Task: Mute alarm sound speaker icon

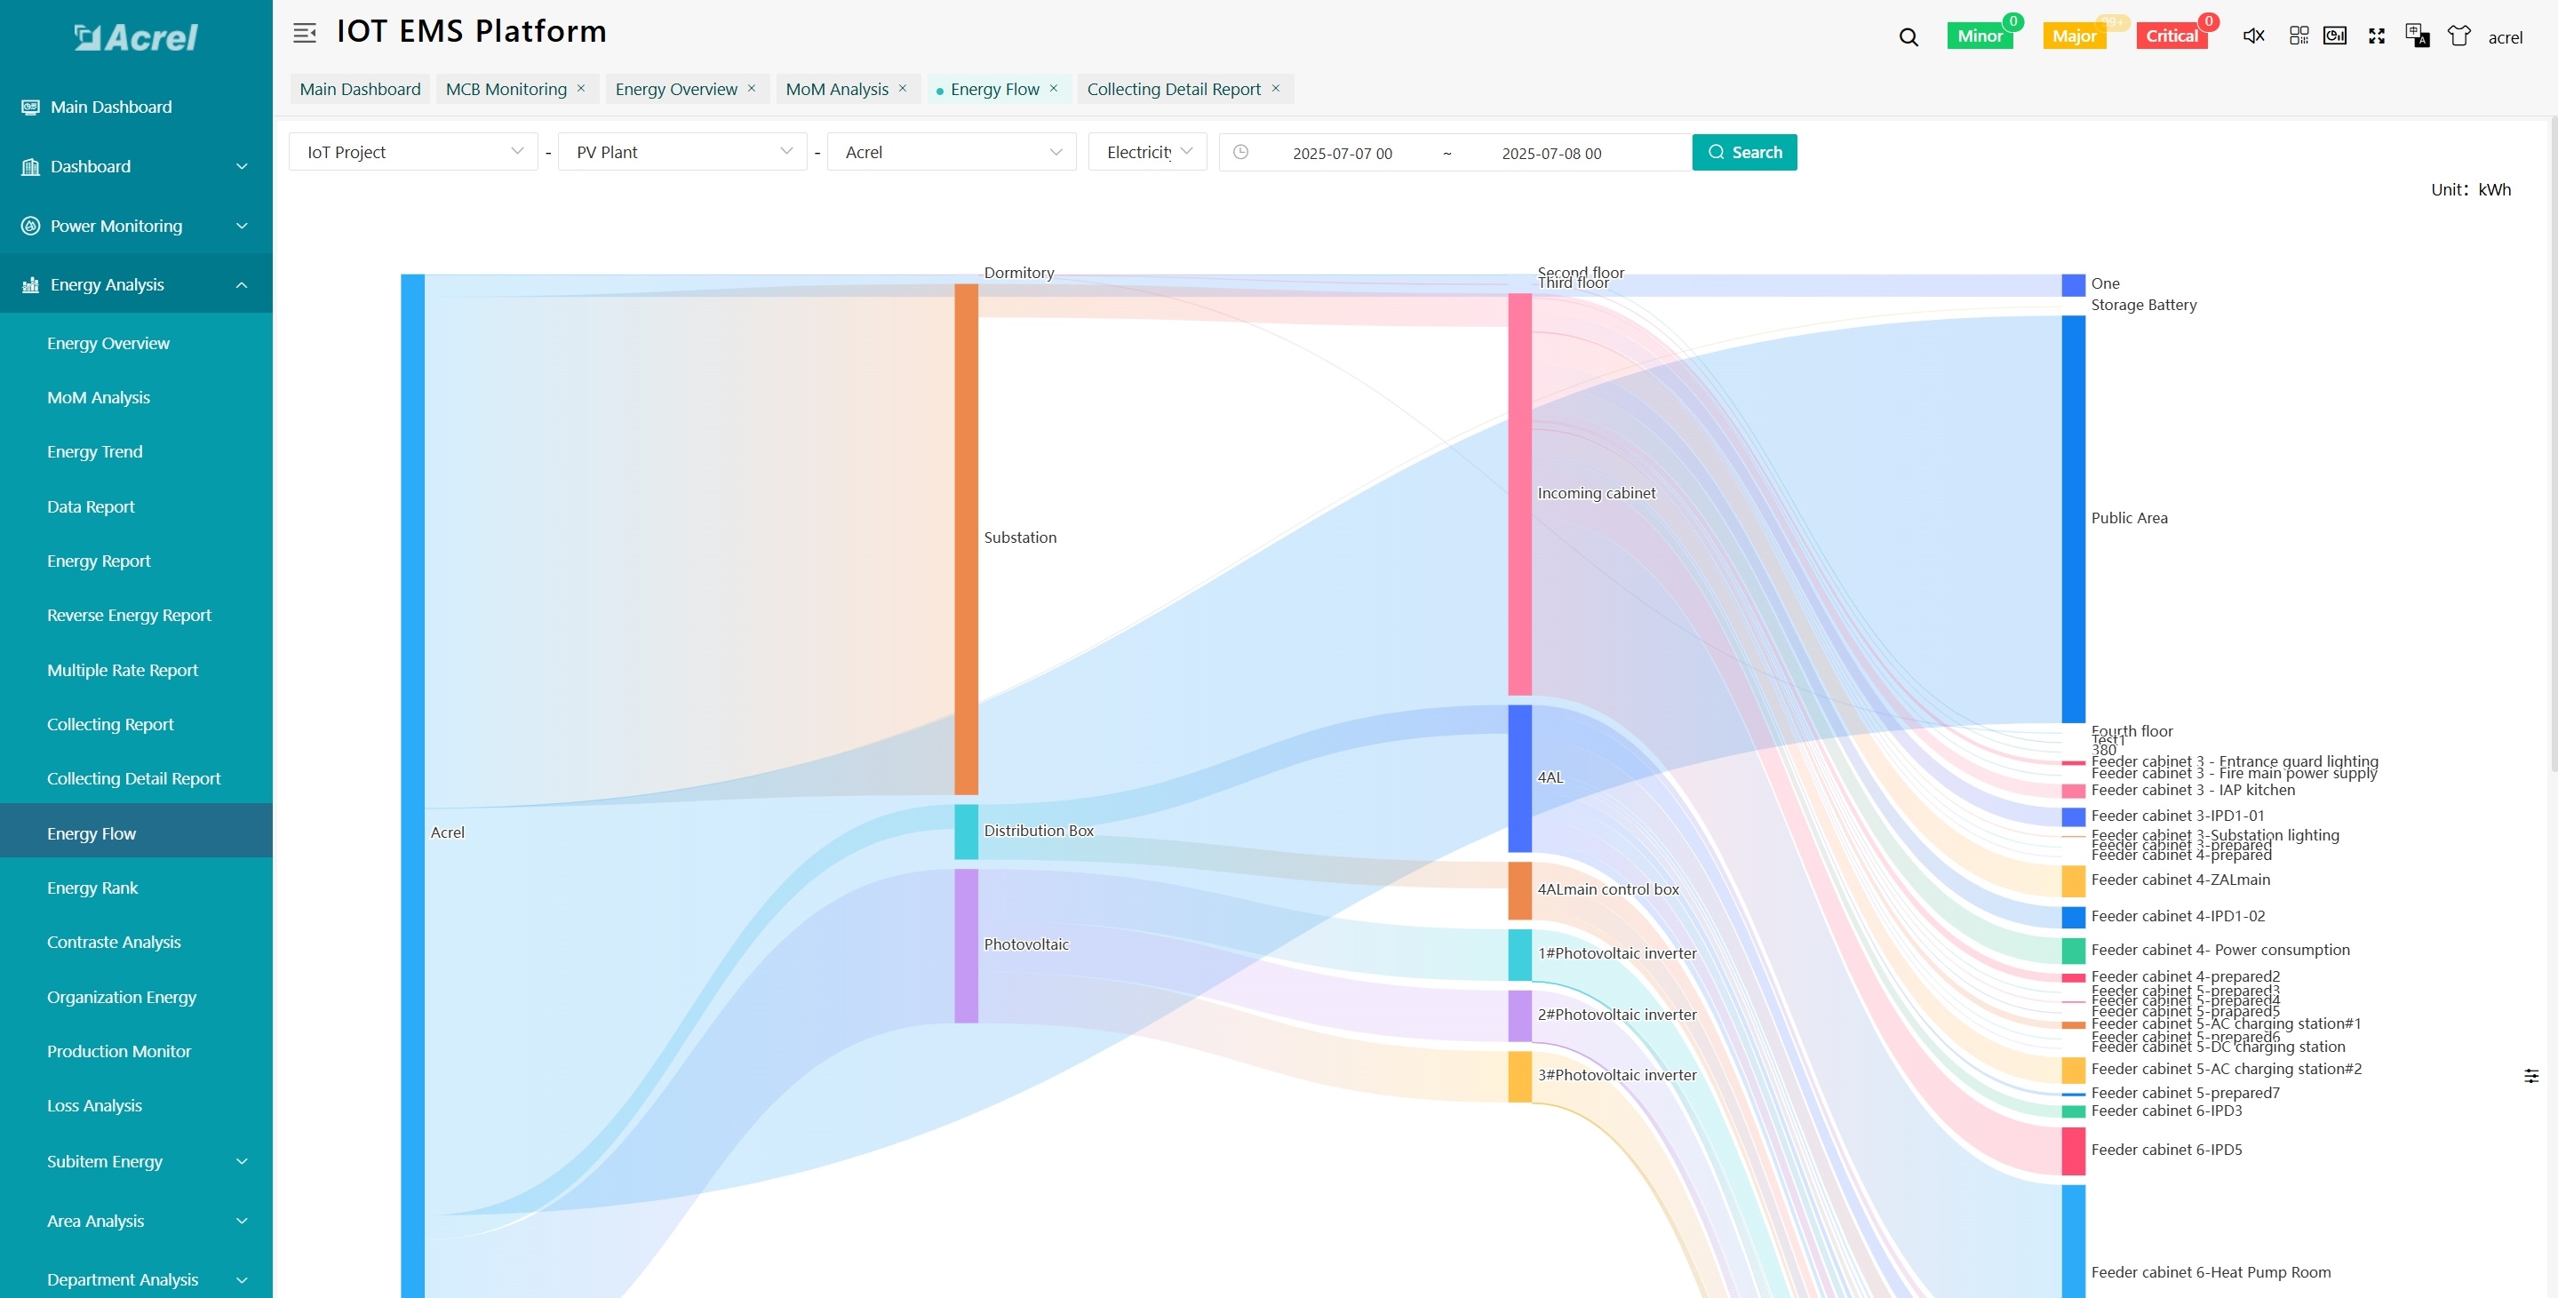Action: point(2253,36)
